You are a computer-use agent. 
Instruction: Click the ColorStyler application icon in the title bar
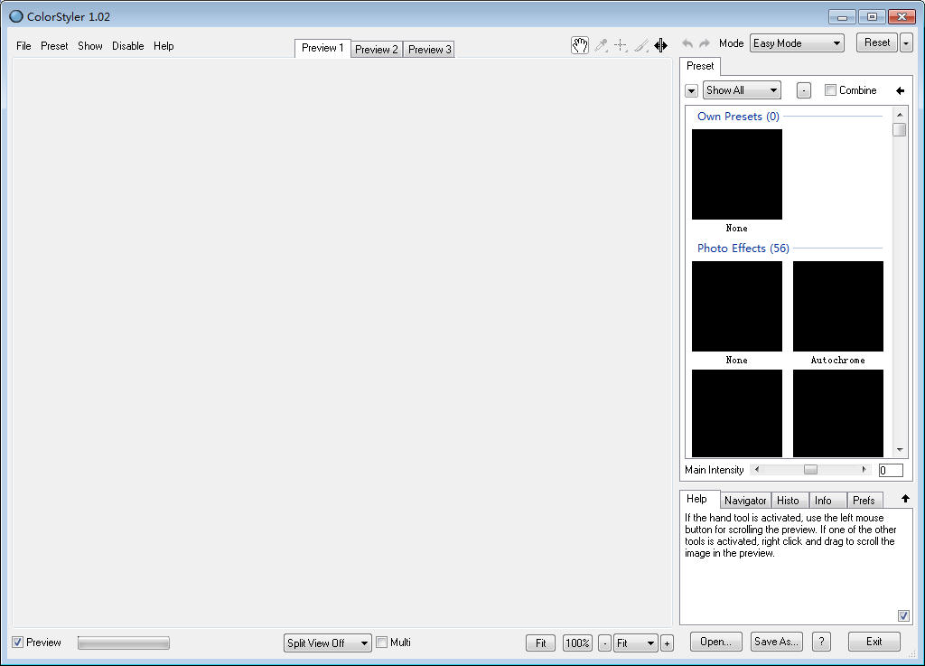tap(16, 16)
